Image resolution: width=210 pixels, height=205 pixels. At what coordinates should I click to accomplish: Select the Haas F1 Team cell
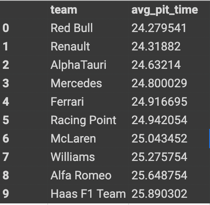[88, 194]
